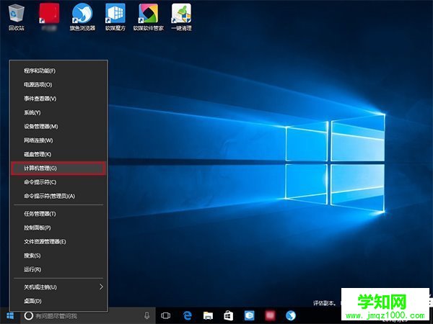Viewport: 433px width, 324px height.
Task: Launch Microsoft Edge from the taskbar
Action: click(187, 316)
